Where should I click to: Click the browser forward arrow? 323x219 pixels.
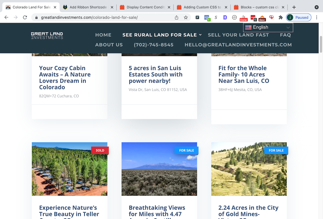(x=16, y=18)
